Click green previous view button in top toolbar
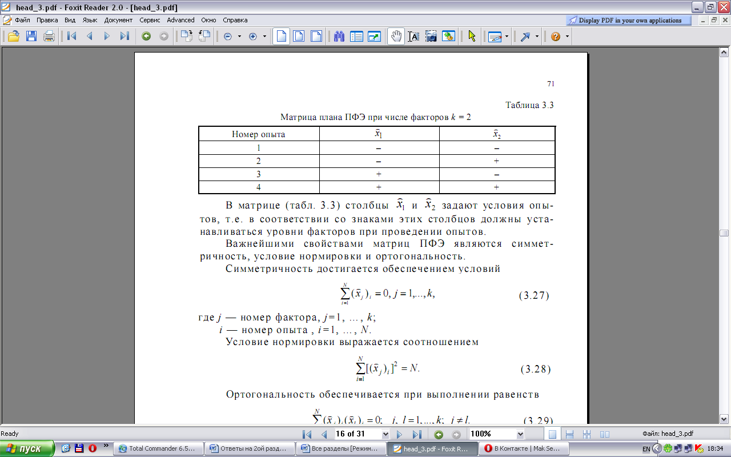731x457 pixels. click(146, 37)
